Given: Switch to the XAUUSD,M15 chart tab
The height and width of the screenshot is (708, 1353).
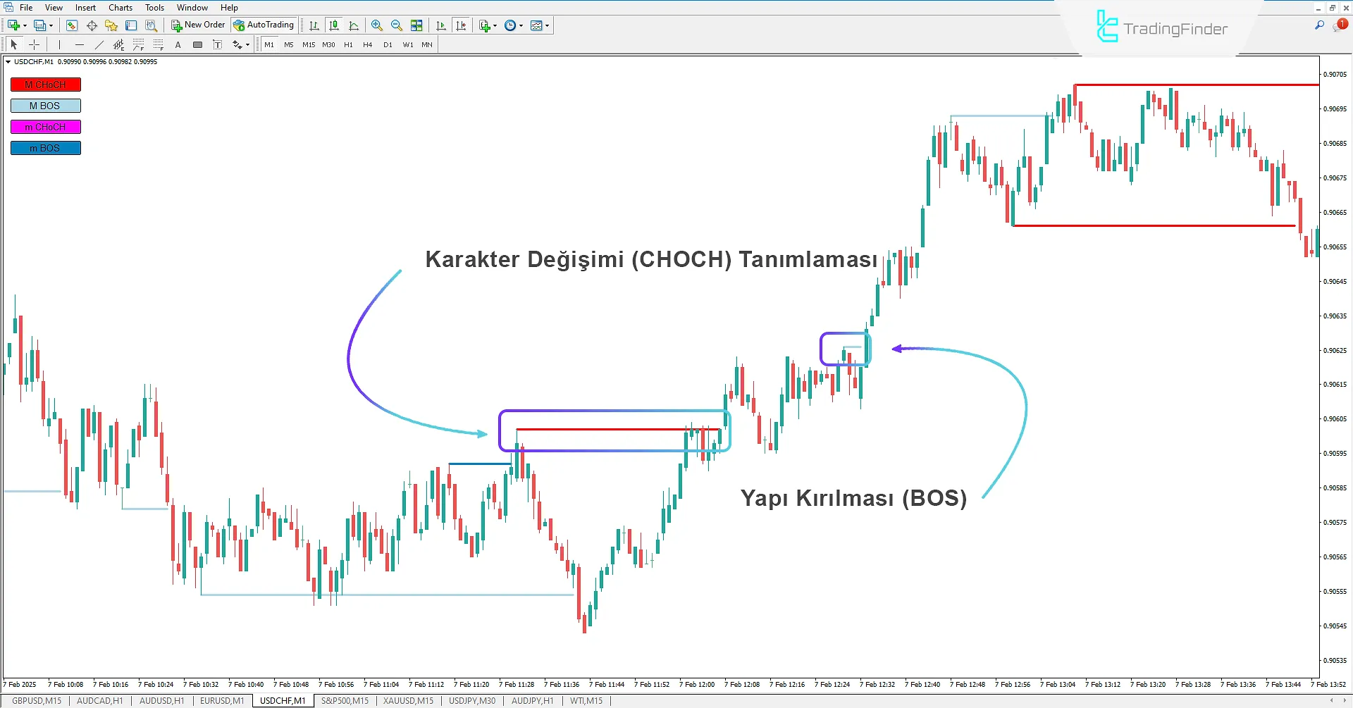Looking at the screenshot, I should click(408, 701).
